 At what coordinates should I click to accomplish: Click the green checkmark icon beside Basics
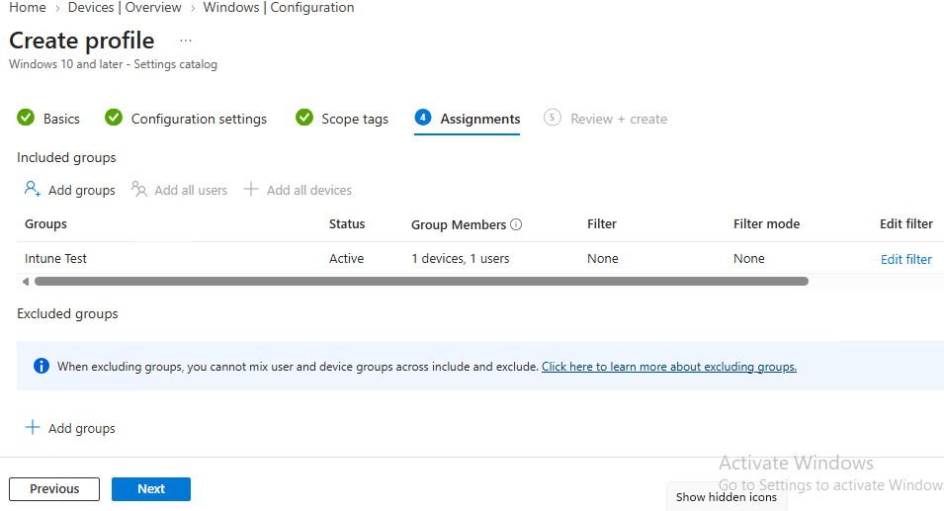[26, 118]
